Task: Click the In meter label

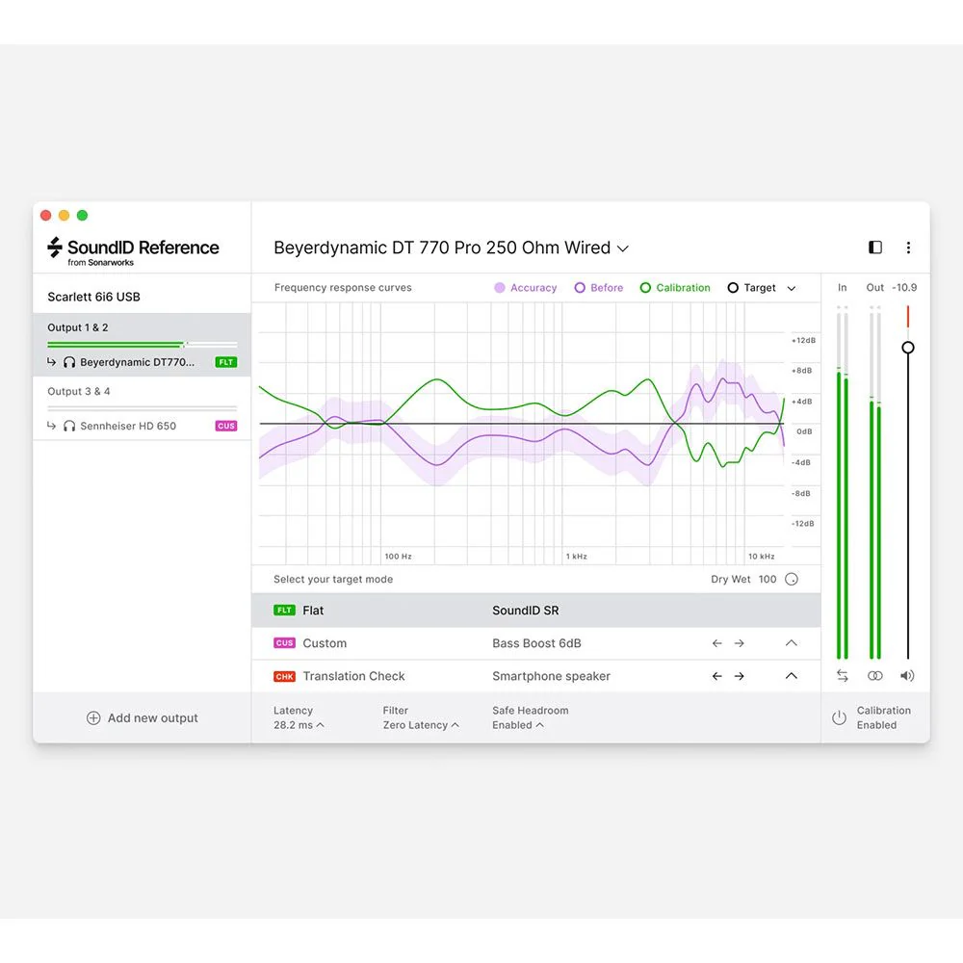Action: (x=842, y=287)
